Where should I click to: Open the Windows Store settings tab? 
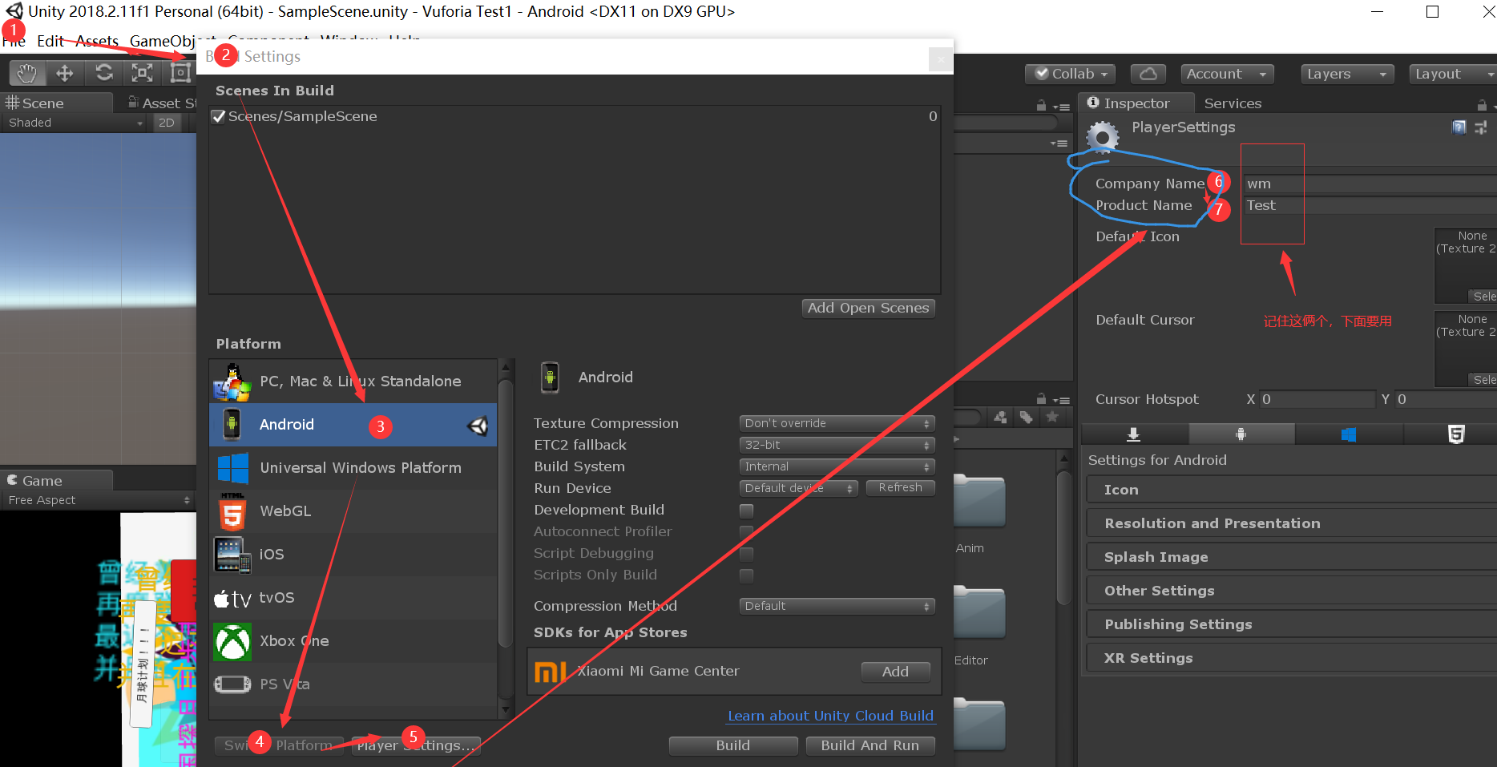[1349, 434]
